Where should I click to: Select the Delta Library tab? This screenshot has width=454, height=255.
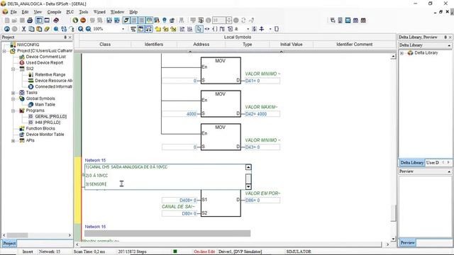pyautogui.click(x=411, y=162)
